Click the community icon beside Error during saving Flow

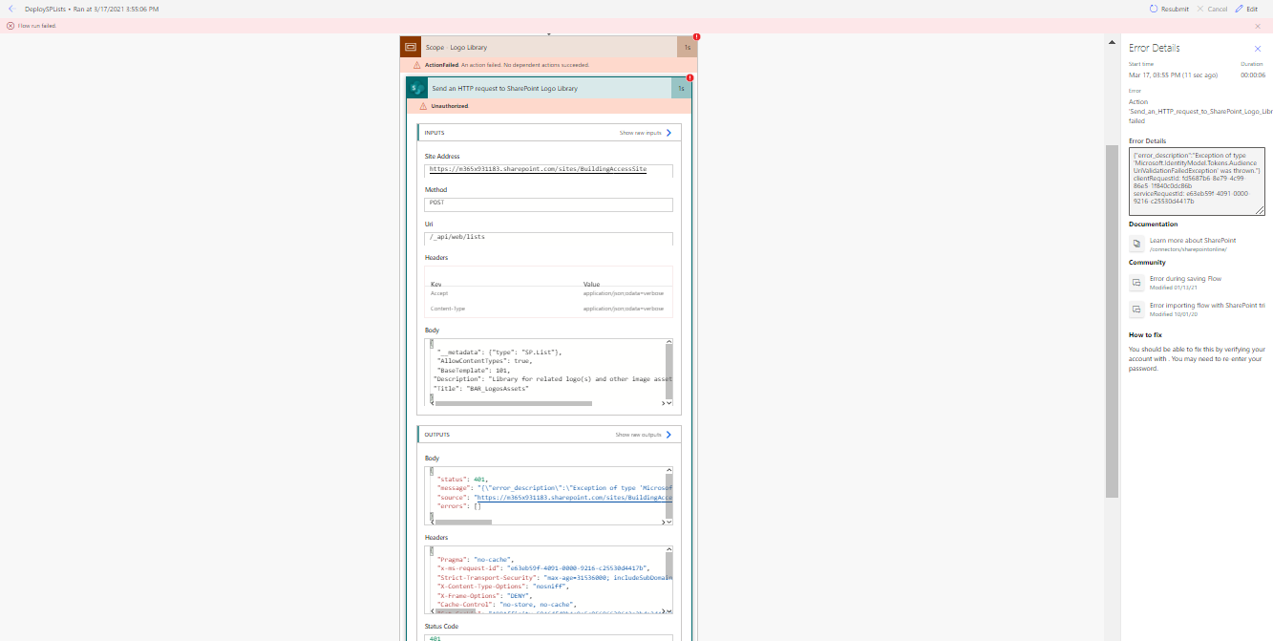(1136, 283)
